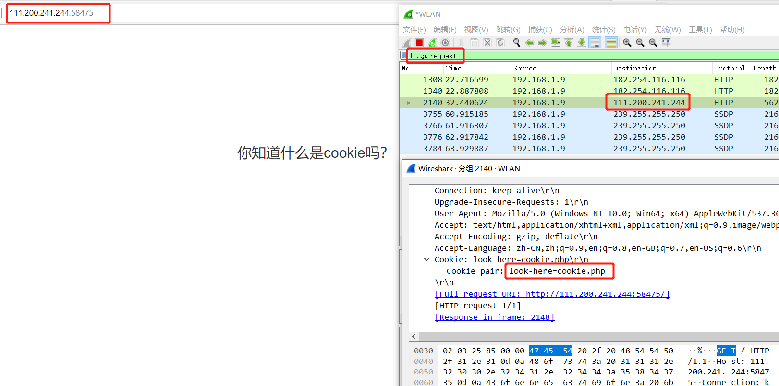779x386 pixels.
Task: Go back in packet history
Action: coord(530,43)
